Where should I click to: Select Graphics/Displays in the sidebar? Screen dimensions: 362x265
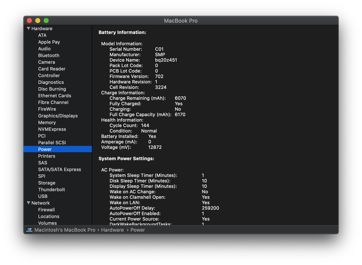[58, 116]
